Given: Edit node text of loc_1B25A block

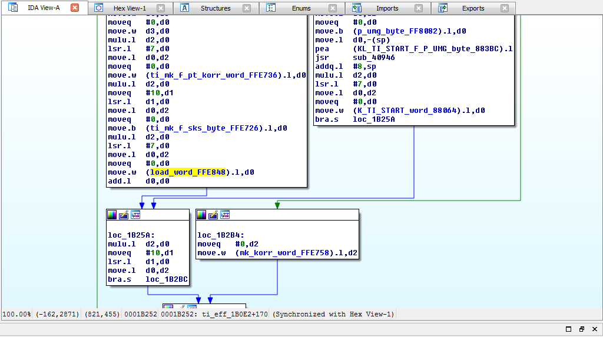Looking at the screenshot, I should point(124,215).
